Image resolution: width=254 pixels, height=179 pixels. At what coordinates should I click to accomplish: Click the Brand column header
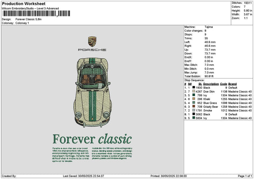tap(232, 84)
